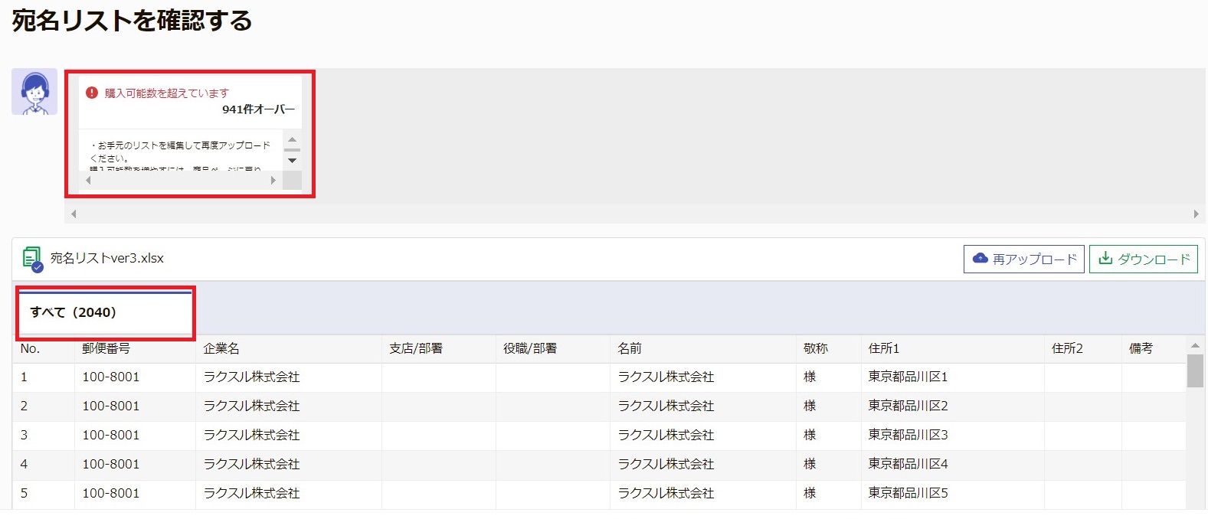The height and width of the screenshot is (519, 1208).
Task: Click the download arrow icon in ダウンロード
Action: click(x=1105, y=259)
